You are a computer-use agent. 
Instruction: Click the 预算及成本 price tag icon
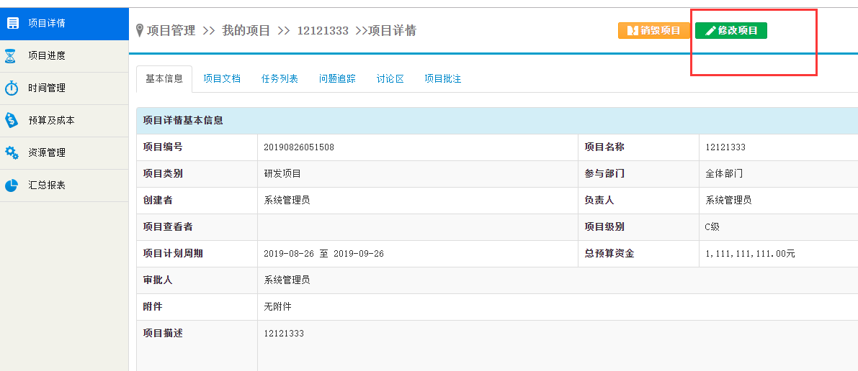(x=12, y=120)
